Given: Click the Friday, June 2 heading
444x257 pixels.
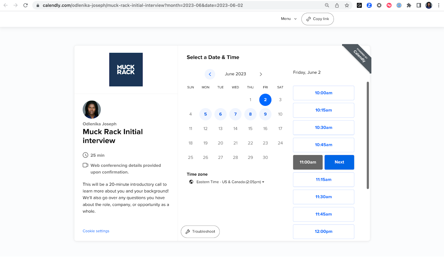Looking at the screenshot, I should point(307,73).
